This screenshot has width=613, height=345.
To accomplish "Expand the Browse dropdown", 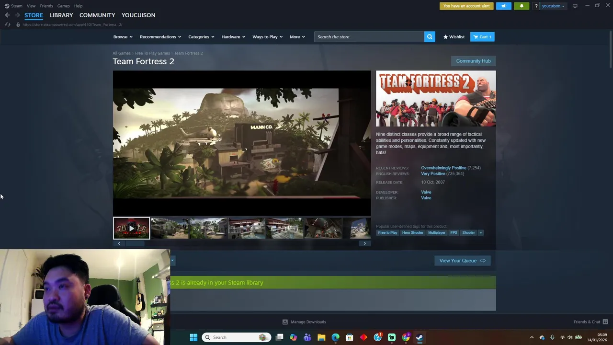I will [x=123, y=37].
